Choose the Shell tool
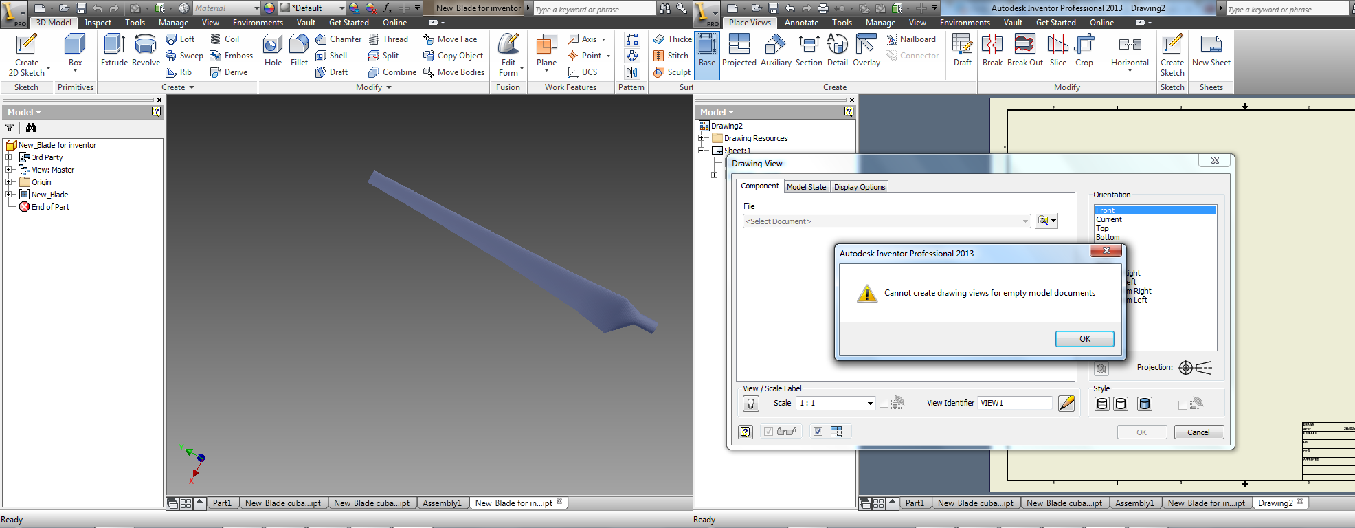Image resolution: width=1355 pixels, height=528 pixels. click(x=331, y=56)
